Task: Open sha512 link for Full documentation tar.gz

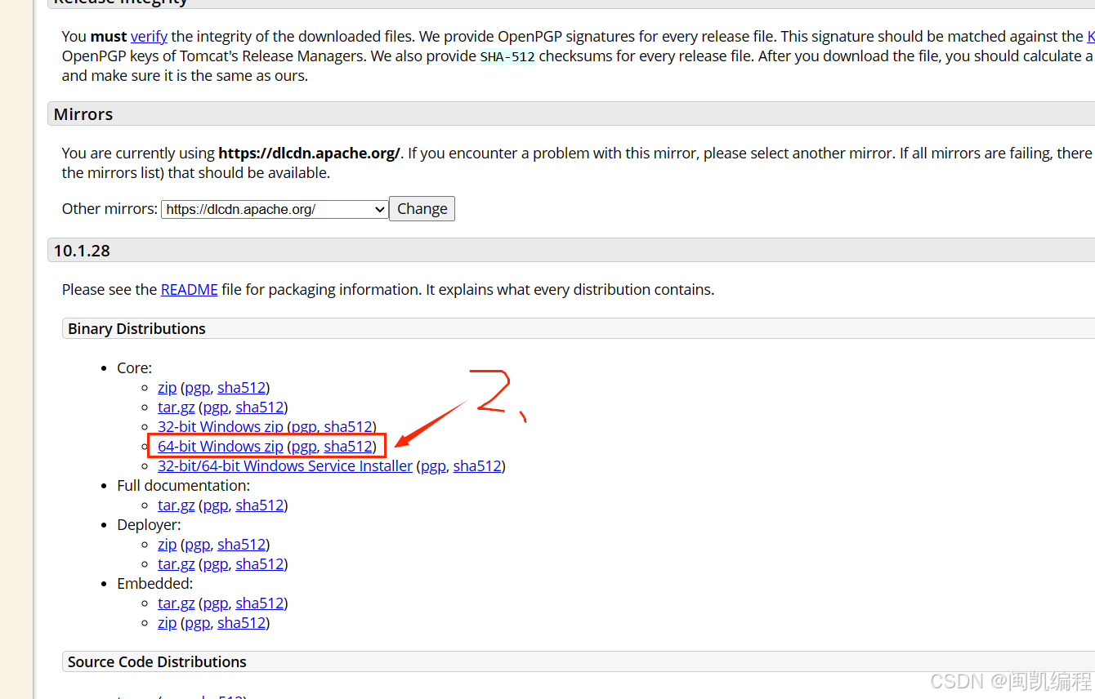Action: coord(260,505)
